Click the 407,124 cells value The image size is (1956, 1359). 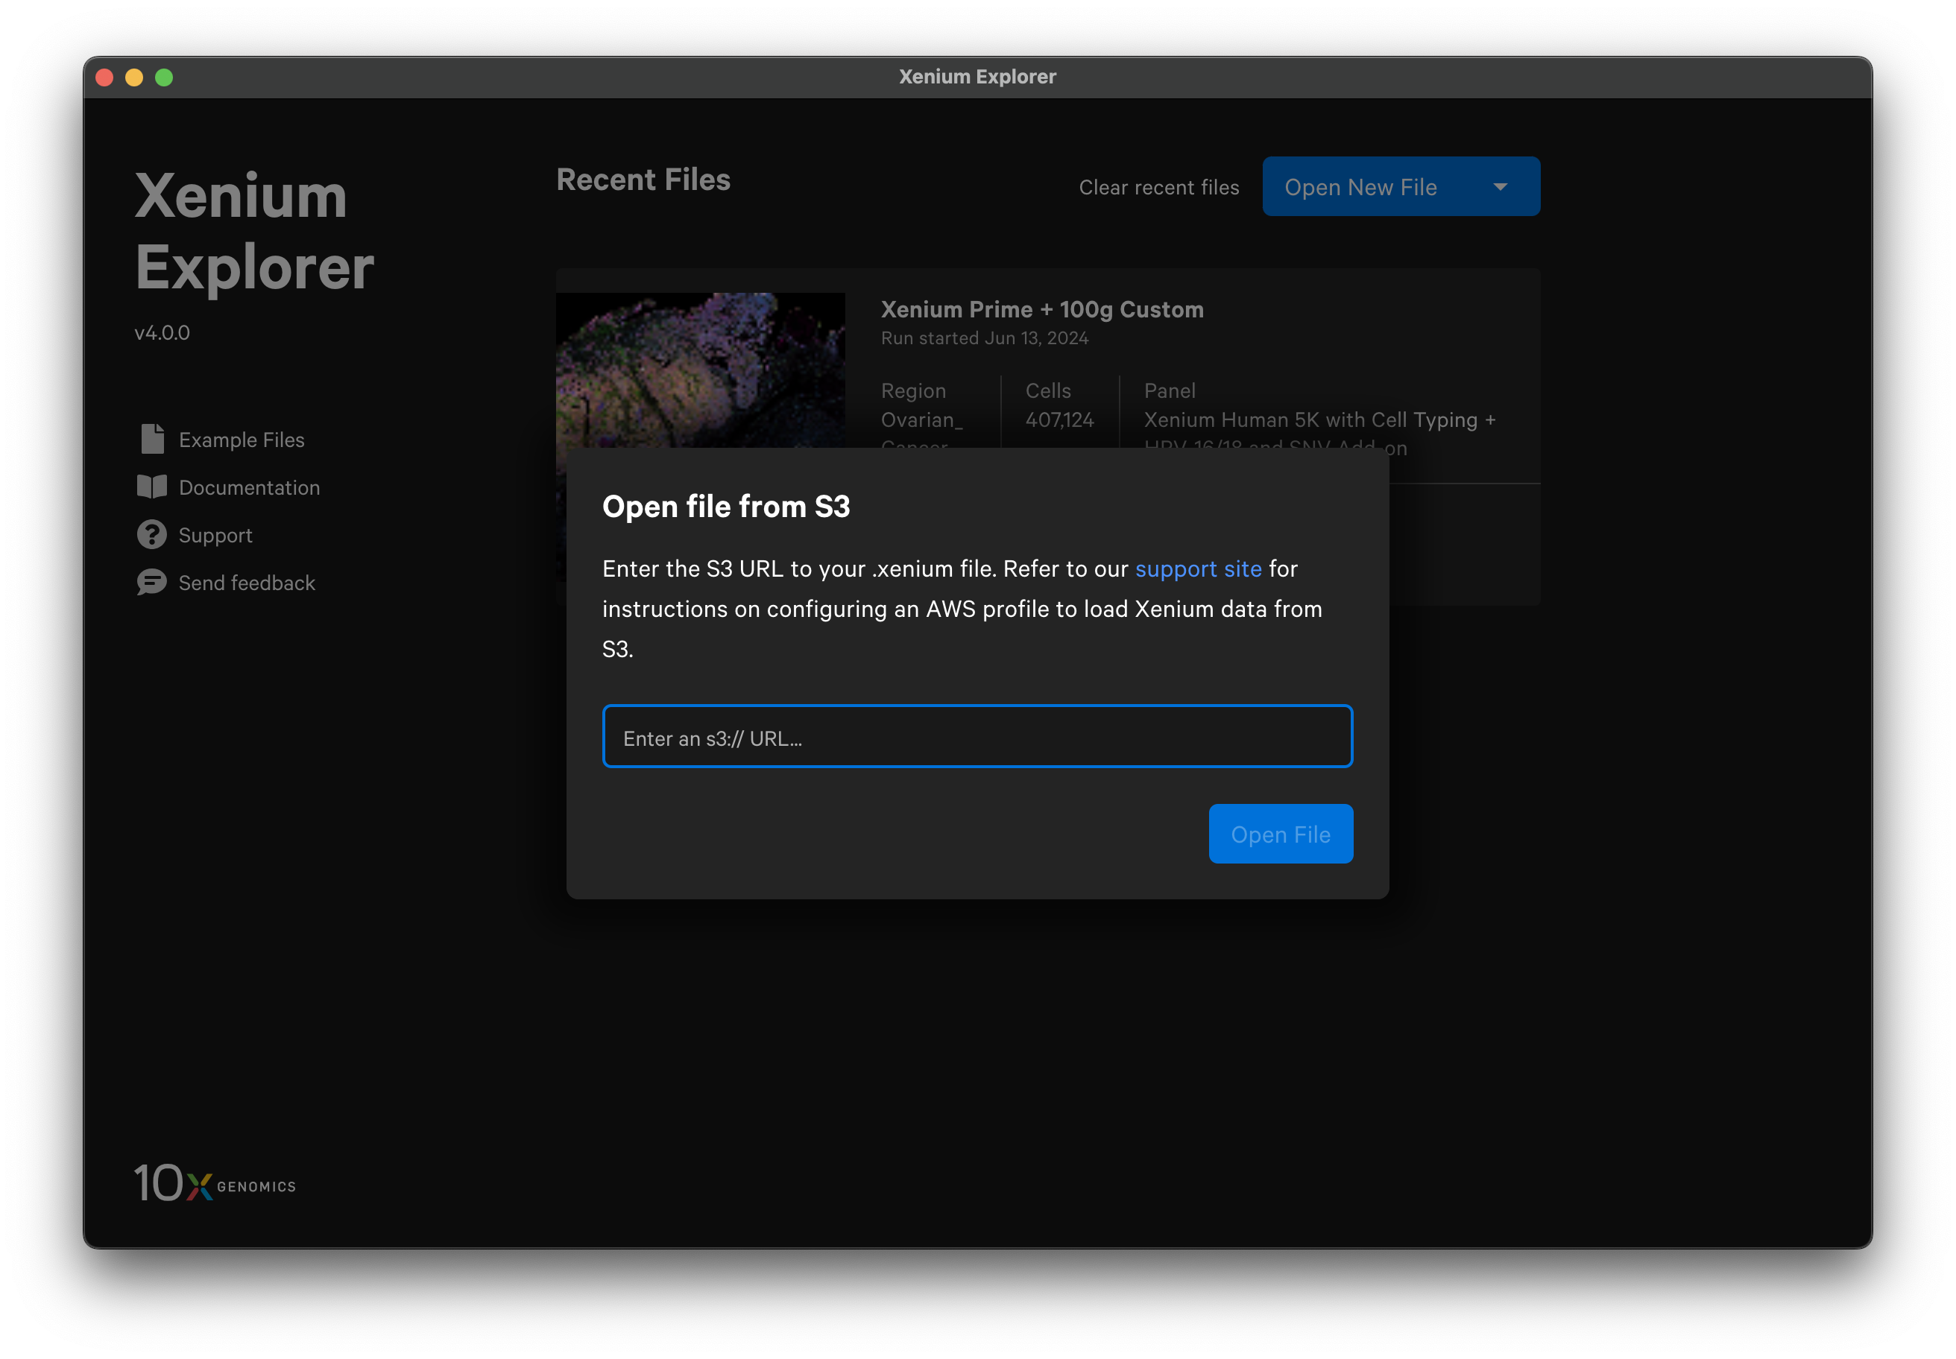pos(1059,419)
